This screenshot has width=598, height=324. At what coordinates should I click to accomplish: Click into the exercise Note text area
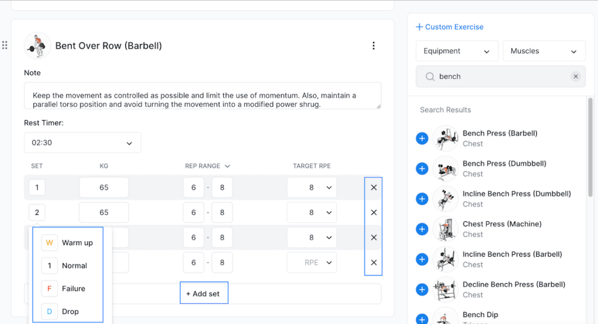pyautogui.click(x=203, y=96)
